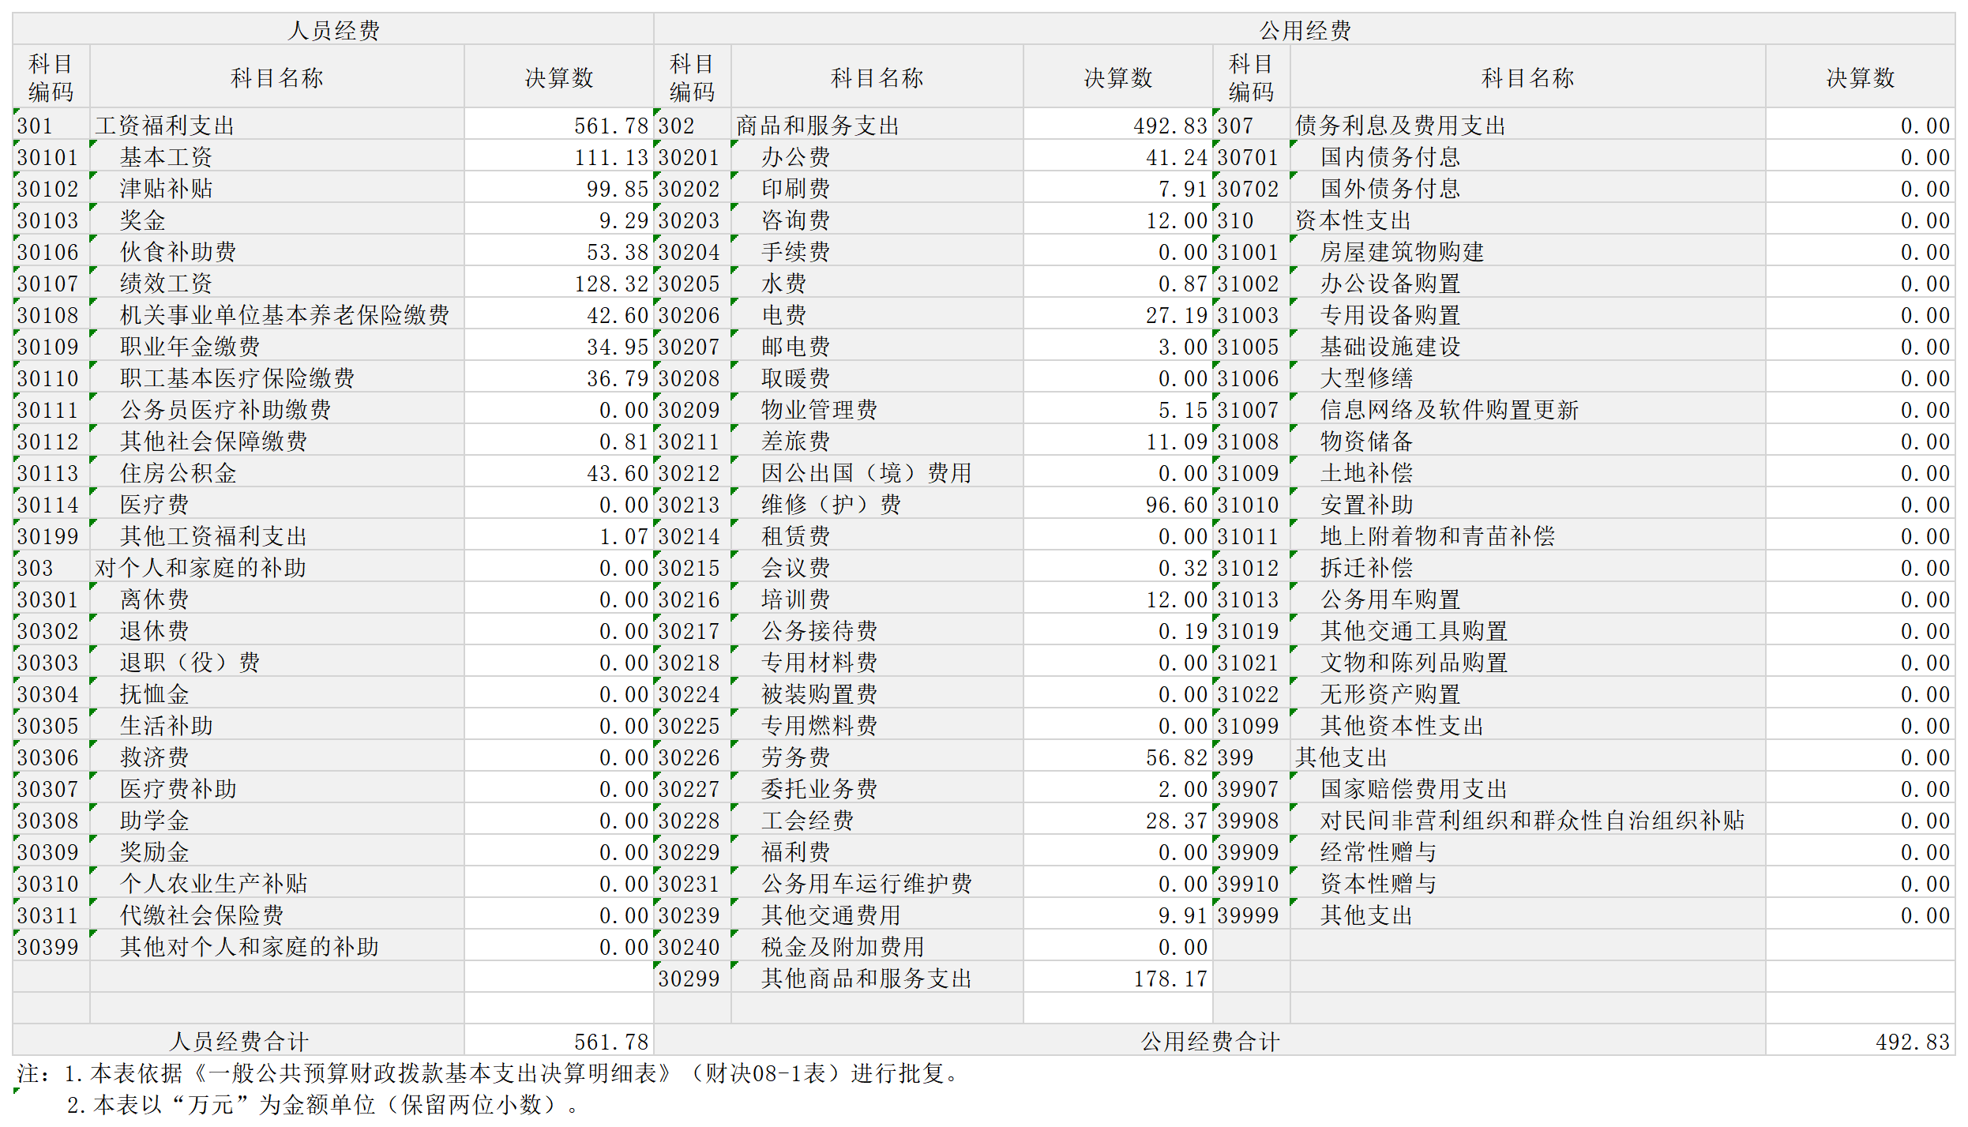The width and height of the screenshot is (1968, 1127).
Task: Select the 办公费 amount 41.24
Action: 1117,157
